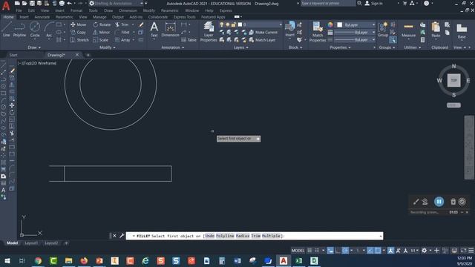The width and height of the screenshot is (475, 267).
Task: Select the Line tool in the Draw panel
Action: click(x=7, y=30)
